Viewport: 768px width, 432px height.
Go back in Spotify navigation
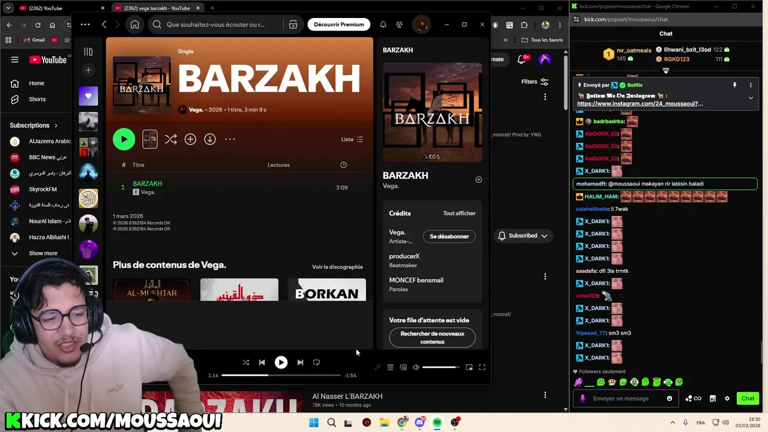coord(104,25)
